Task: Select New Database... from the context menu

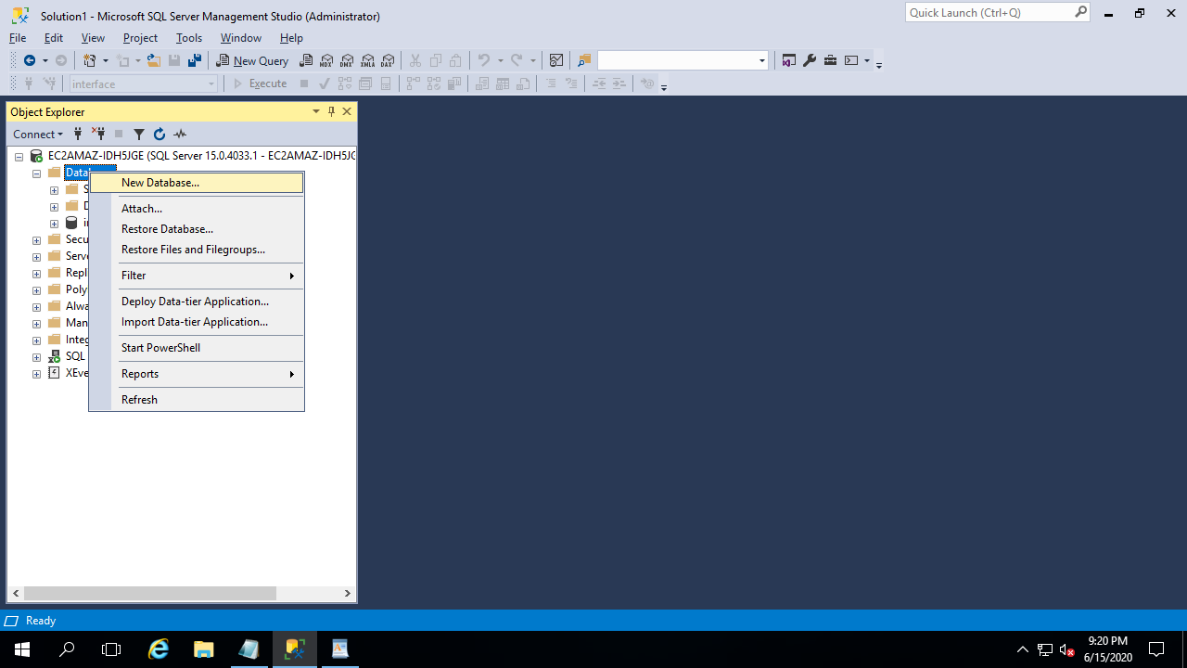Action: click(x=197, y=183)
